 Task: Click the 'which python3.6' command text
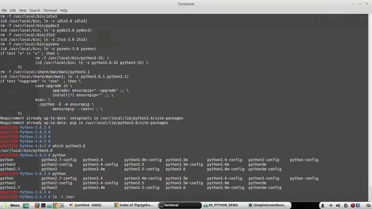point(69,146)
